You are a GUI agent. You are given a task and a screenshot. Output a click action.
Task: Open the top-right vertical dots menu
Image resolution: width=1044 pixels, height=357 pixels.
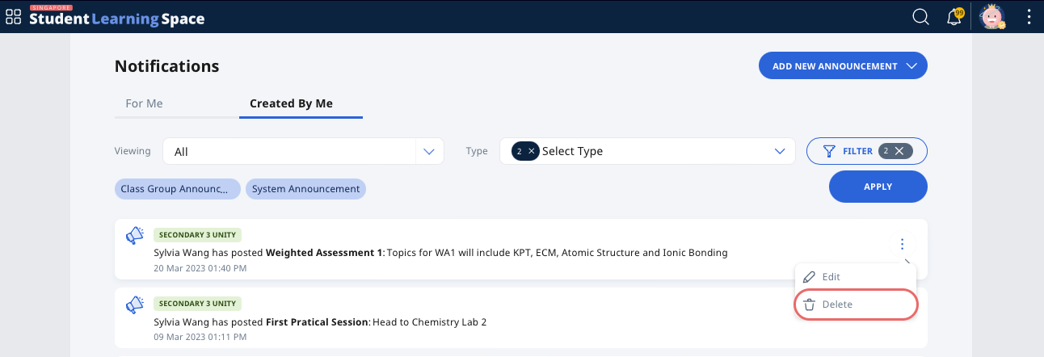pyautogui.click(x=1029, y=17)
